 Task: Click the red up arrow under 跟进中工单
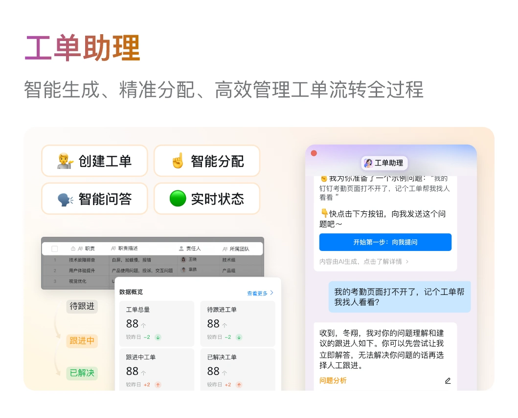[158, 385]
